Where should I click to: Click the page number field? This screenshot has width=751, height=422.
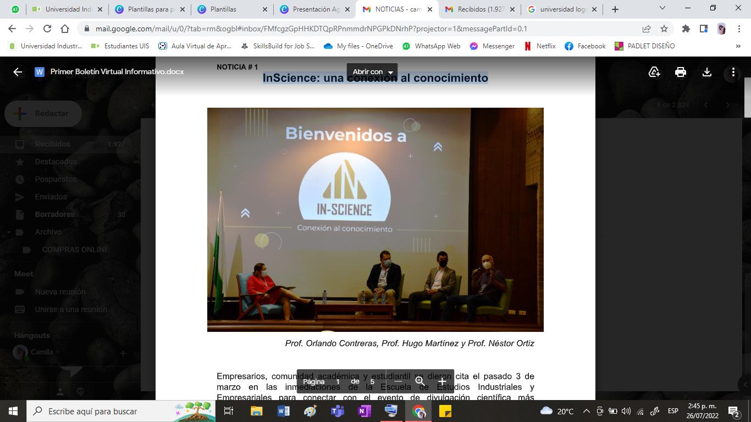click(x=338, y=381)
